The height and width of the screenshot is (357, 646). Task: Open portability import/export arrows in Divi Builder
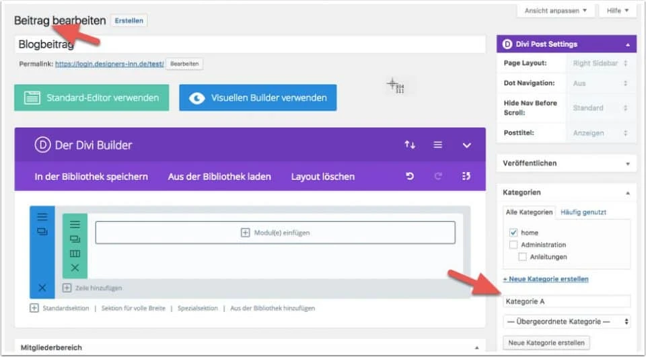pos(410,145)
